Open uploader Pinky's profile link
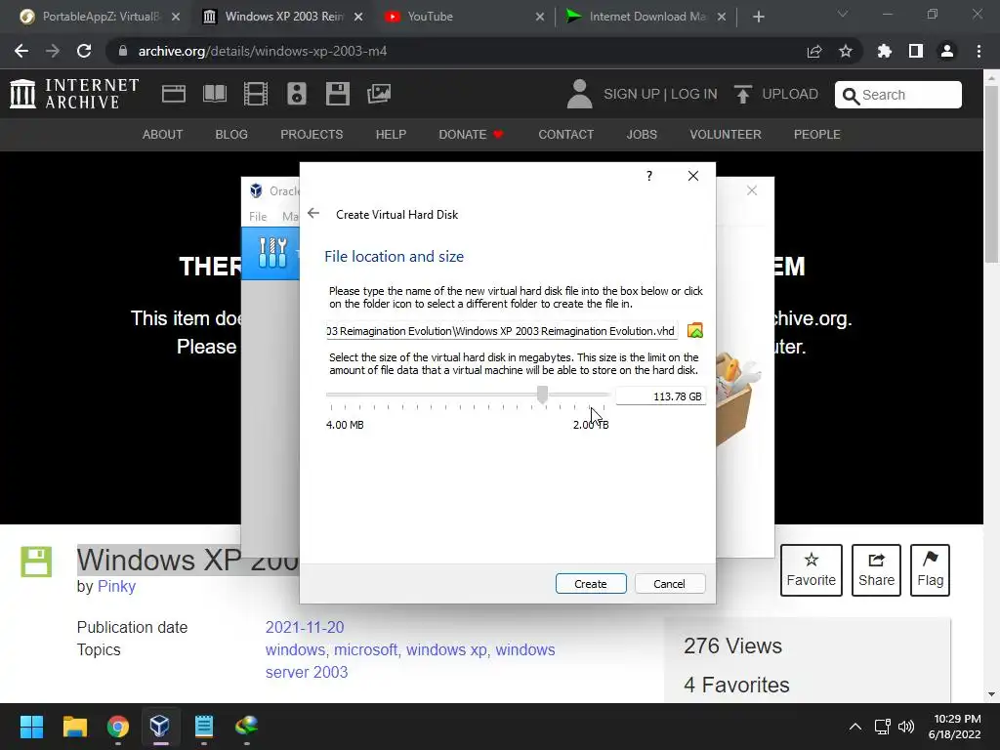The image size is (1000, 750). [x=116, y=586]
